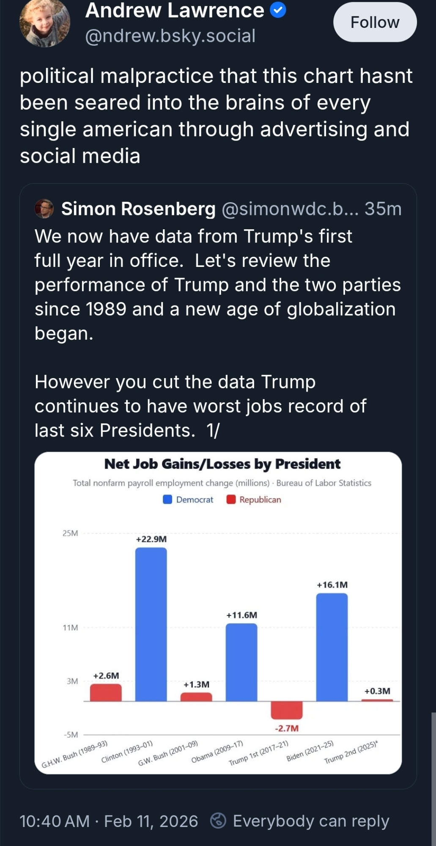Click the globe reply-settings icon
Image resolution: width=436 pixels, height=846 pixels.
point(218,821)
